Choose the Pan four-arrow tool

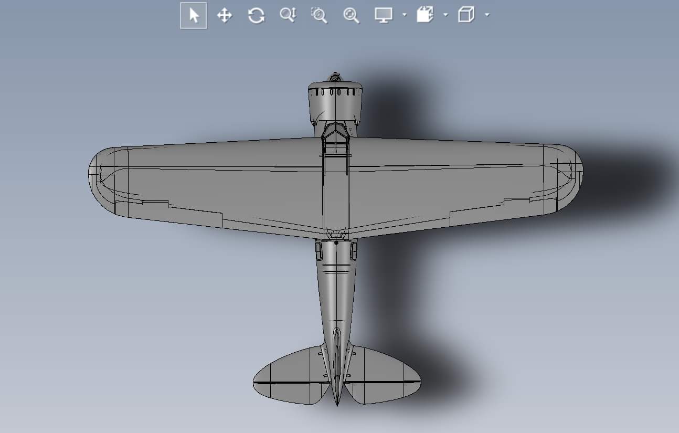(x=225, y=15)
